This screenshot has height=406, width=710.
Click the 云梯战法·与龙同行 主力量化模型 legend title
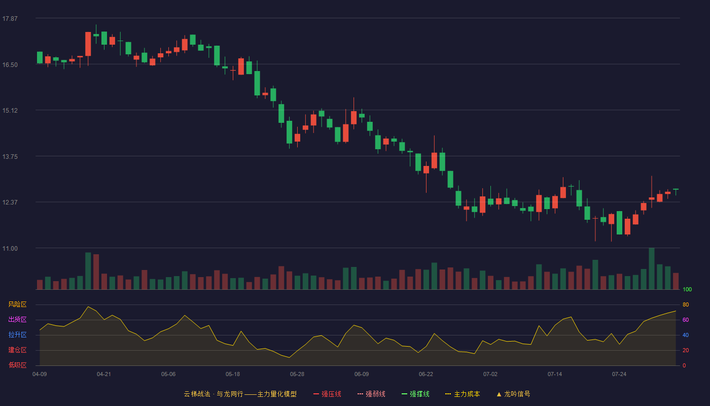pyautogui.click(x=240, y=394)
